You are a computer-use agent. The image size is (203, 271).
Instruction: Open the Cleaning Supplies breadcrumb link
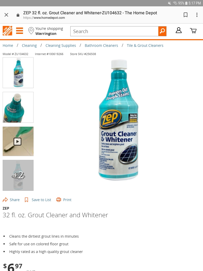coord(61,46)
